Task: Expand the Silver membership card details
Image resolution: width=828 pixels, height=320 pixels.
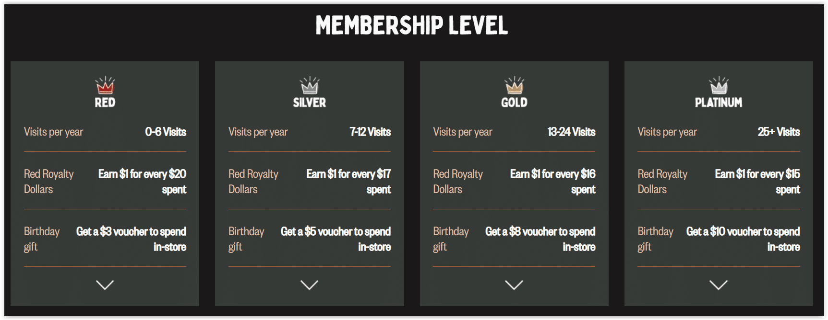Action: (x=309, y=285)
